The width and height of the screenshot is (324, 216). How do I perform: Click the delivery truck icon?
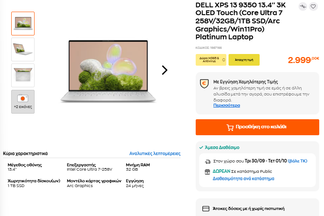pos(207,161)
